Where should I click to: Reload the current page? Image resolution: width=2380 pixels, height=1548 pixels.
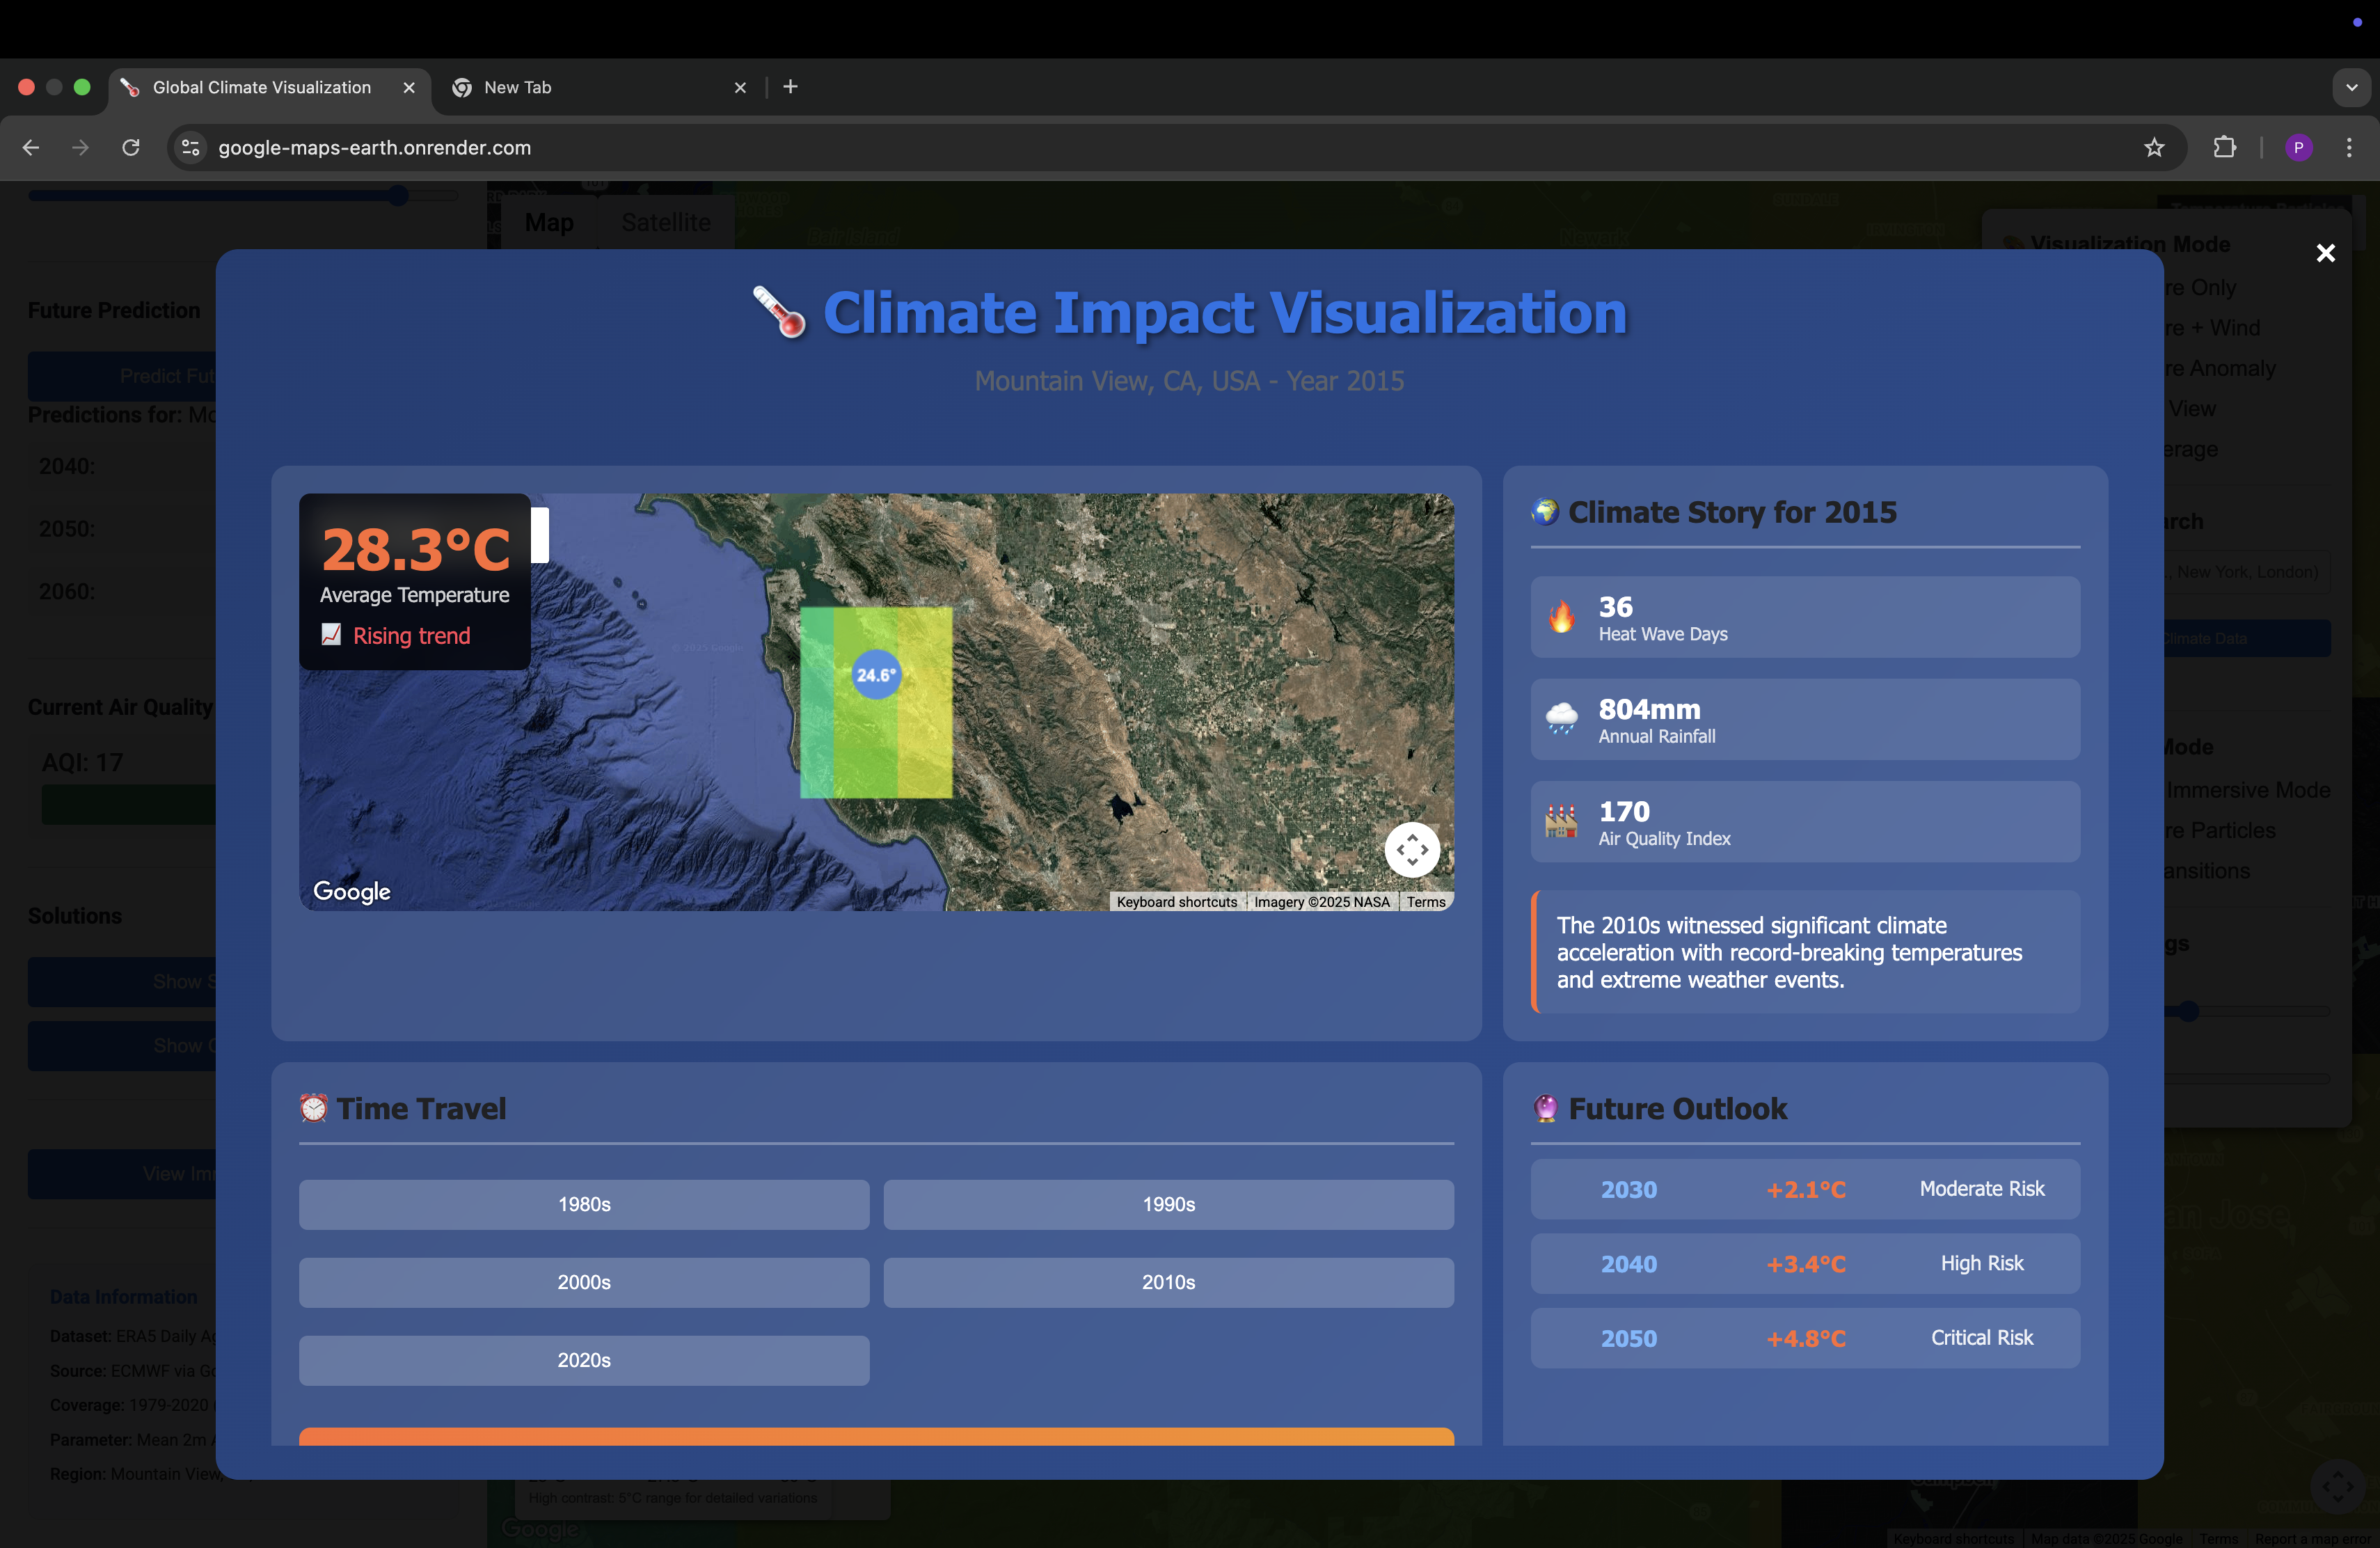[131, 148]
